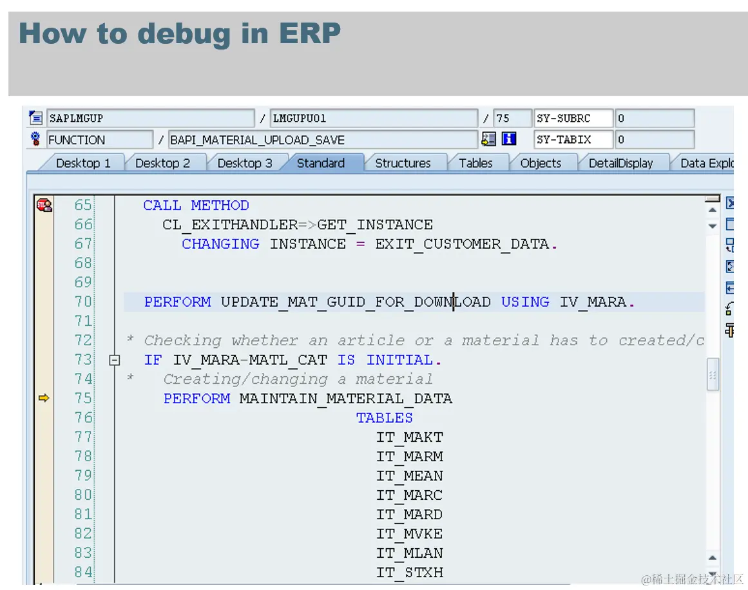The width and height of the screenshot is (748, 590).
Task: Click IT_MVKE on line 82
Action: coord(410,533)
